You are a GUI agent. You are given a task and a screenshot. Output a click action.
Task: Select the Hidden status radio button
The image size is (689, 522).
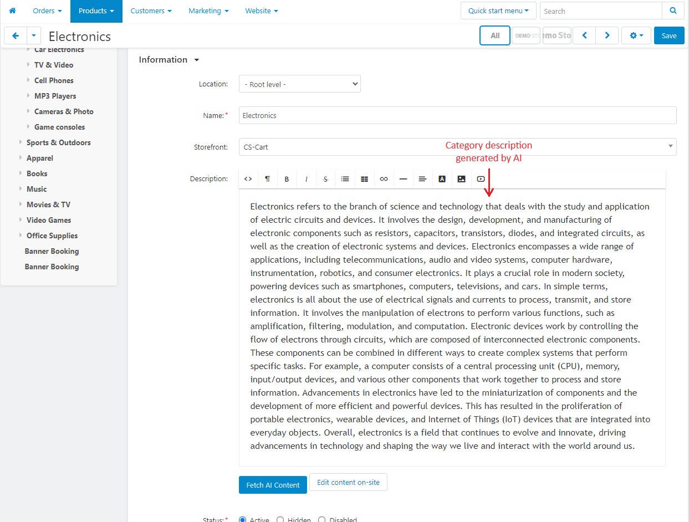pos(280,520)
